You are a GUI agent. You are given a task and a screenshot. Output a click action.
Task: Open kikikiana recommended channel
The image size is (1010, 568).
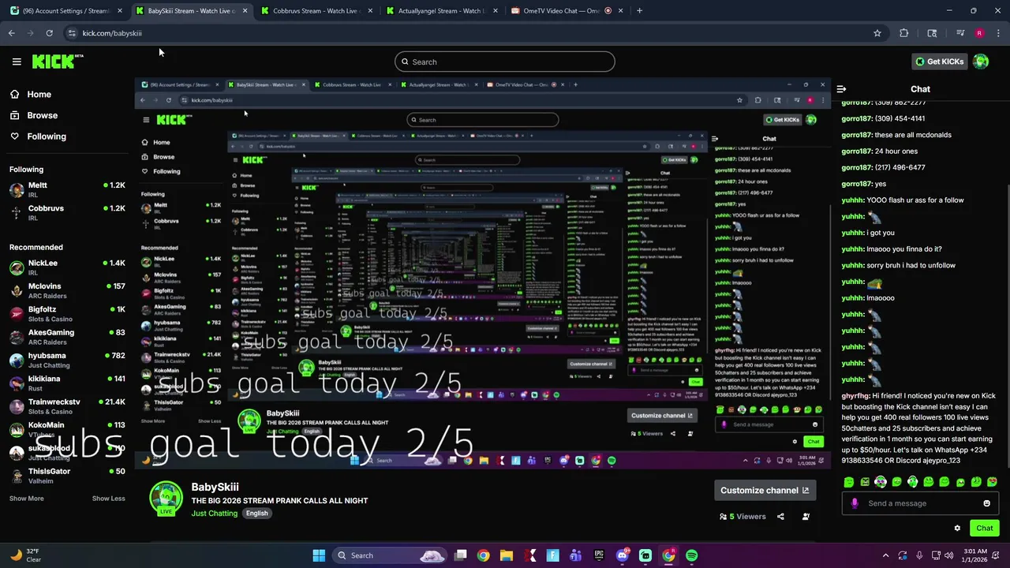[x=67, y=383]
